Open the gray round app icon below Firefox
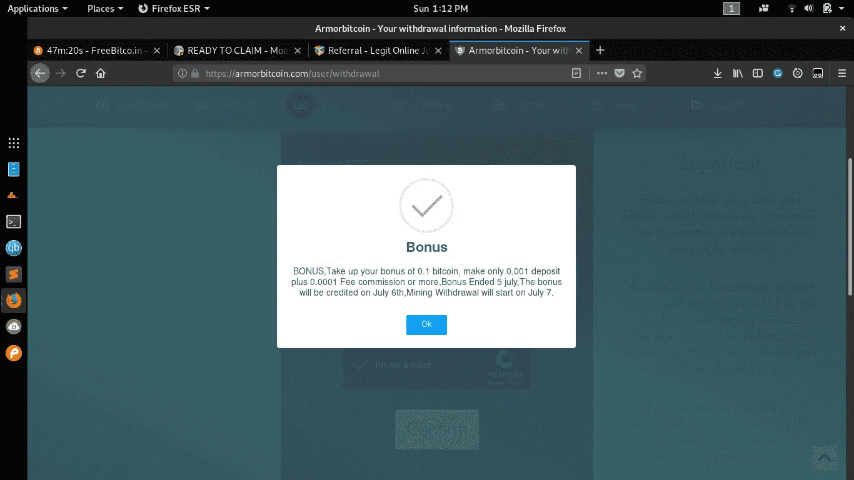This screenshot has height=480, width=854. [14, 326]
